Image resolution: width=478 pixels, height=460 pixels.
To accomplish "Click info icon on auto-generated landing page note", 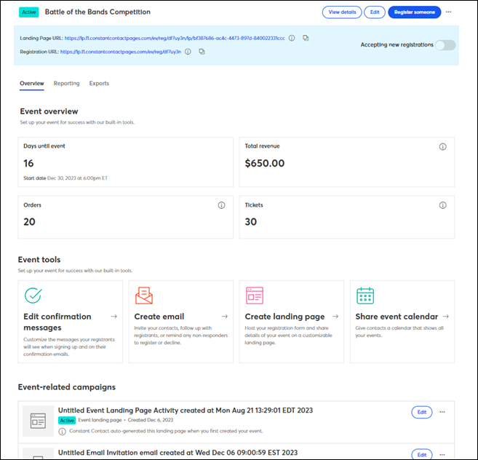I will point(62,432).
